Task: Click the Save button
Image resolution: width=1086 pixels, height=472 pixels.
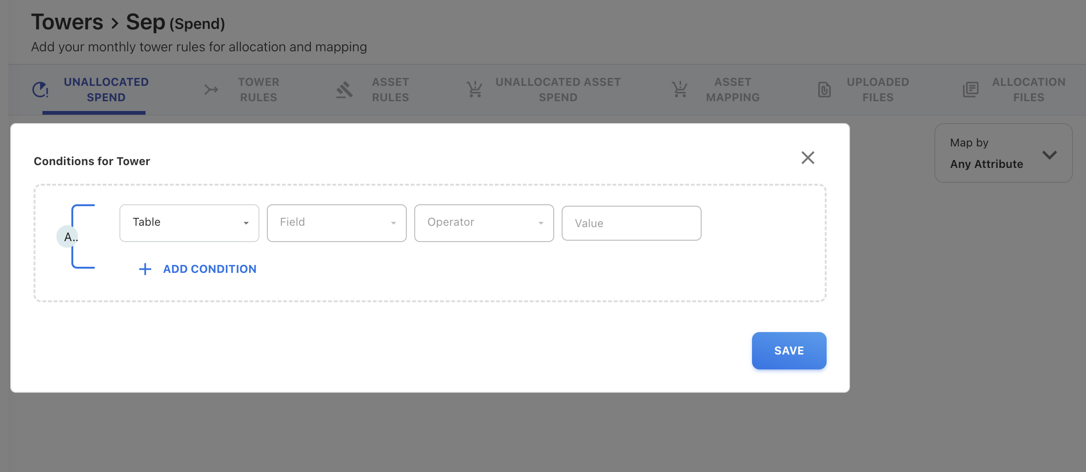Action: [x=789, y=351]
